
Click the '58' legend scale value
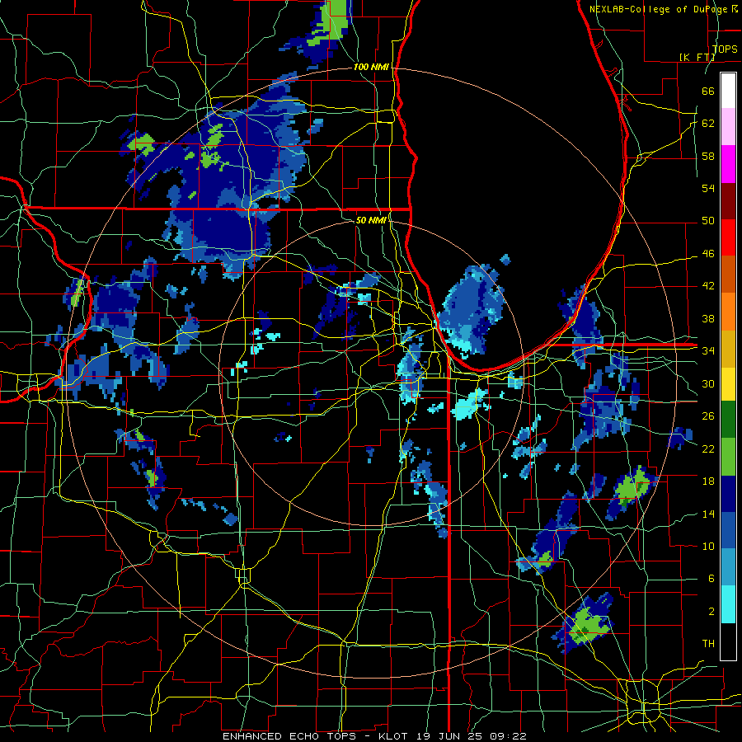pyautogui.click(x=708, y=156)
